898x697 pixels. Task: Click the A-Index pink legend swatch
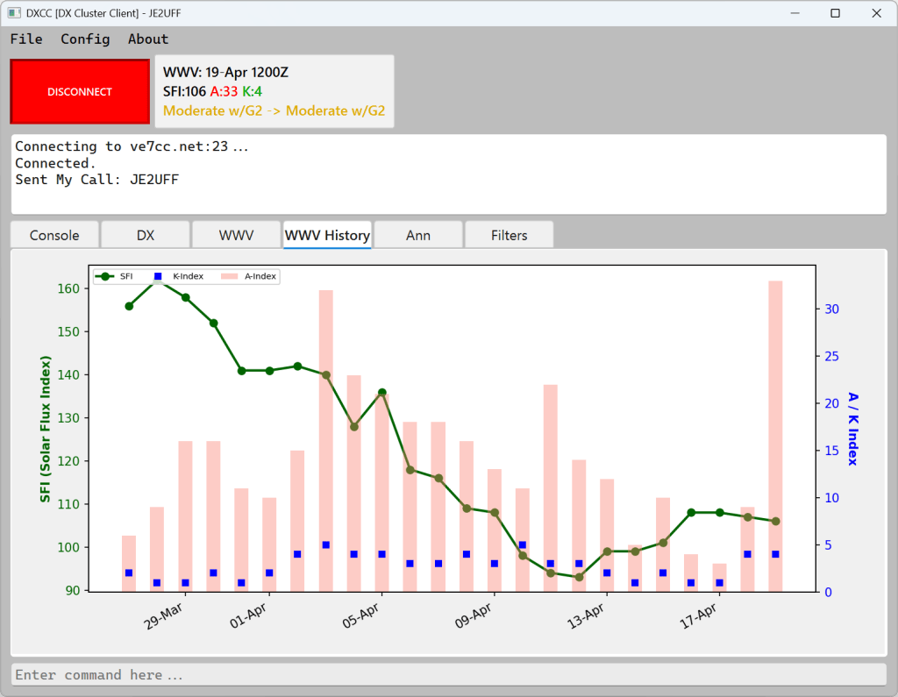[228, 276]
